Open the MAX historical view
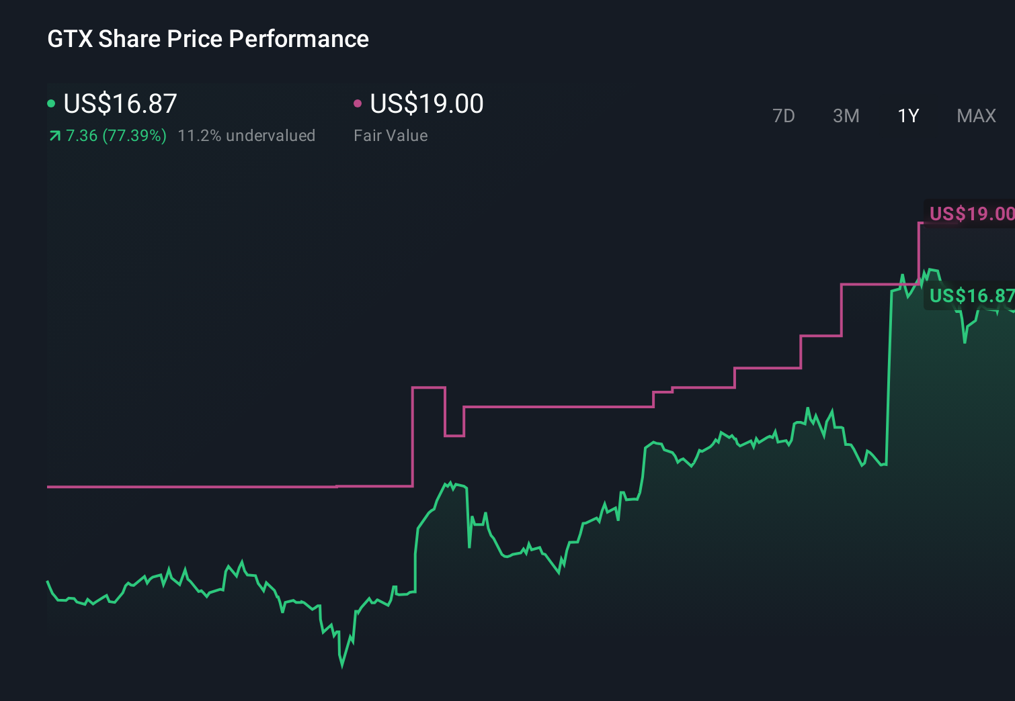1015x701 pixels. click(x=975, y=115)
